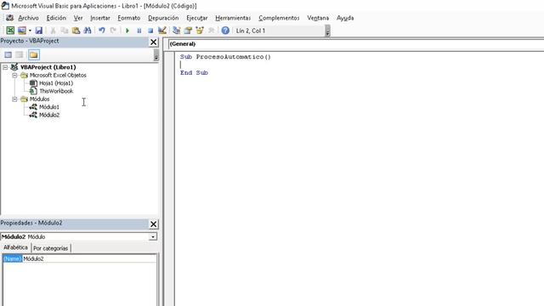
Task: Click the Insert UserForm toolbar icon
Action: tap(22, 31)
